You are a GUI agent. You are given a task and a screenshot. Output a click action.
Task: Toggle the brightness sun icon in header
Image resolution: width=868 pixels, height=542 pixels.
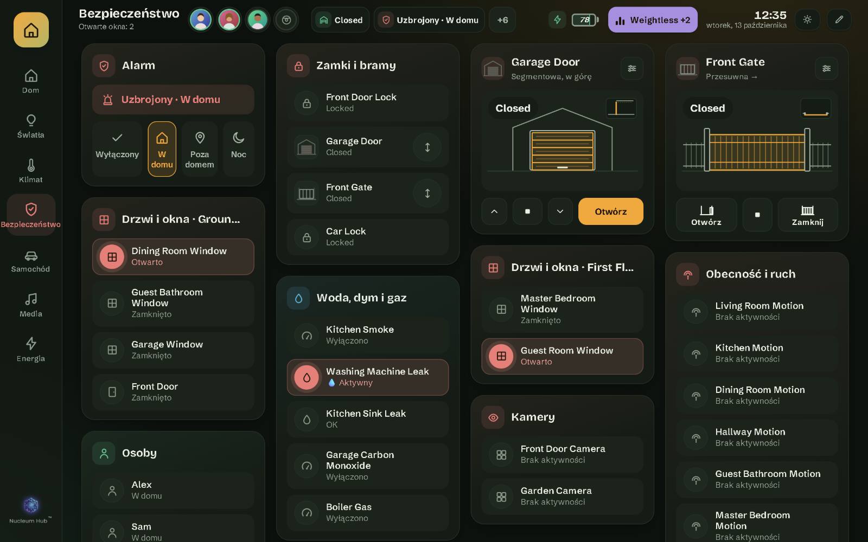tap(807, 20)
